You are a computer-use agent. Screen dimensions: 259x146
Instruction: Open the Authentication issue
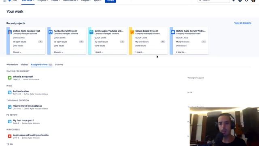(x=21, y=91)
